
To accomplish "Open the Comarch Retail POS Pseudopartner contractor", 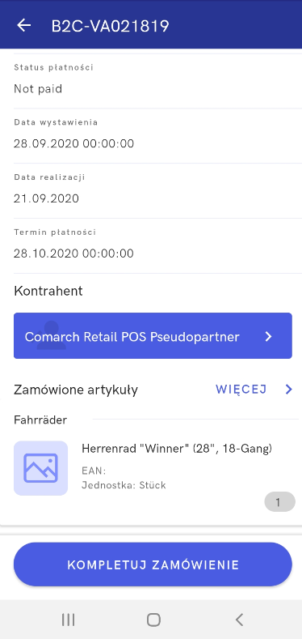I will pyautogui.click(x=153, y=336).
